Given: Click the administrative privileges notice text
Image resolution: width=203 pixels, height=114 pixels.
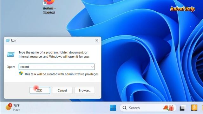Looking at the screenshot, I should pos(62,74).
